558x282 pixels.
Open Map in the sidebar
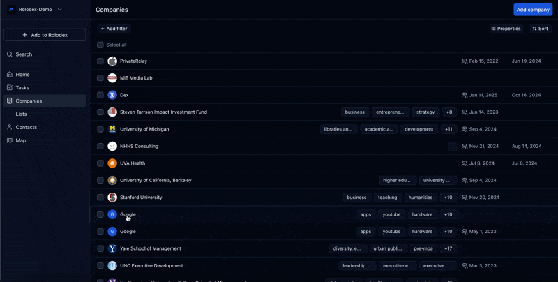[x=21, y=140]
